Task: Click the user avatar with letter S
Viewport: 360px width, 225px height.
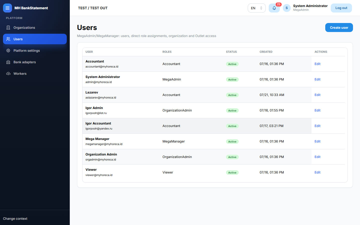Action: point(287,8)
